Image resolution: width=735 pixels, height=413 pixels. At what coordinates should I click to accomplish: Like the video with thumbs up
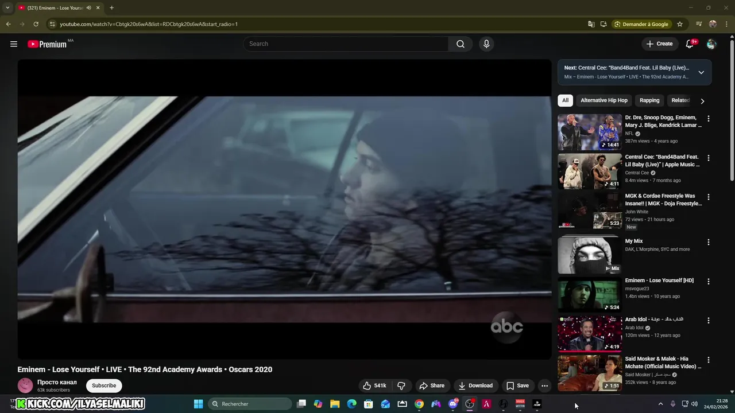(374, 385)
